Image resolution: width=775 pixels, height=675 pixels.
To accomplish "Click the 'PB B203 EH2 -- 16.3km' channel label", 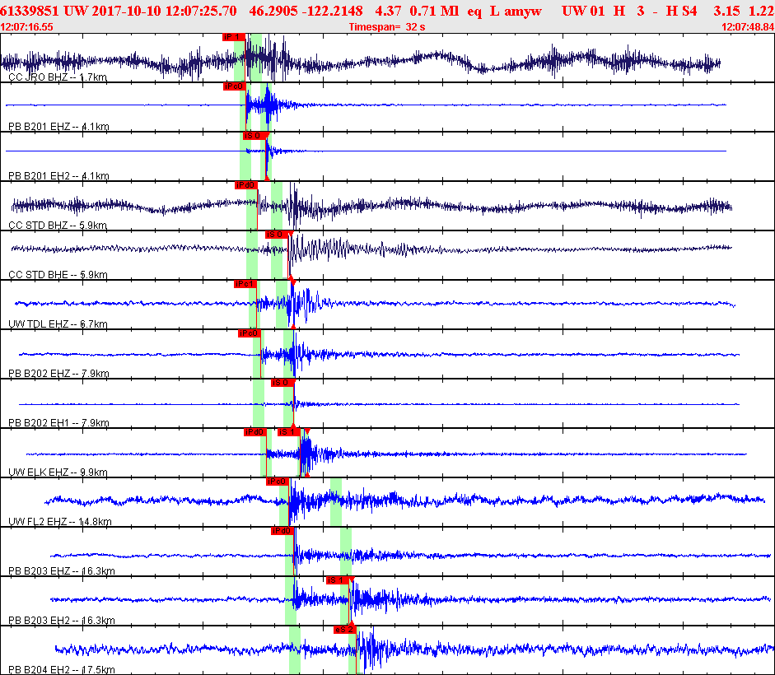I will [x=61, y=621].
